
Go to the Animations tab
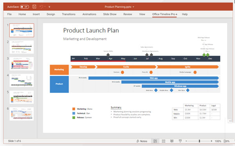[89, 14]
